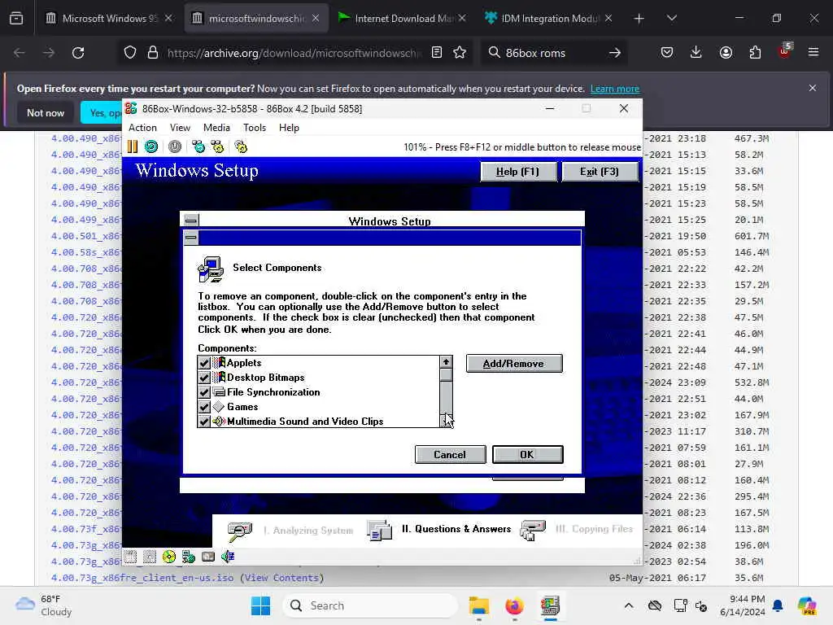Click the Add/Remove button

point(514,364)
